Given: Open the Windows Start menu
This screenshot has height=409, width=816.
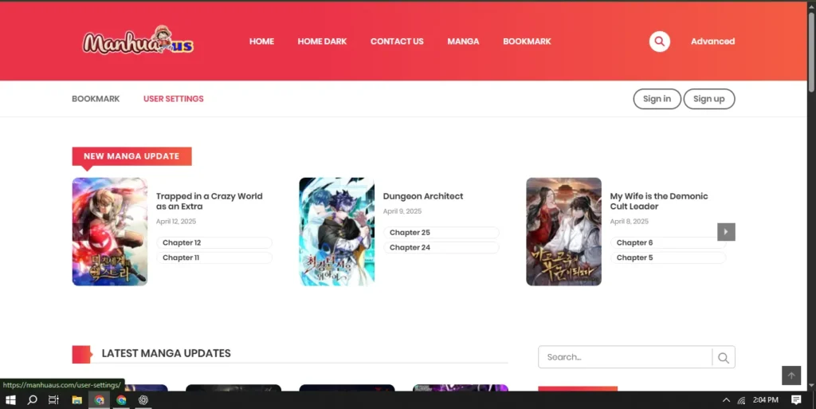Looking at the screenshot, I should pos(11,400).
